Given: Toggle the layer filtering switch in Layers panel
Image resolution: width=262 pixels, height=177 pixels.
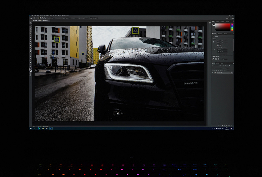Looking at the screenshot, I should 229,66.
